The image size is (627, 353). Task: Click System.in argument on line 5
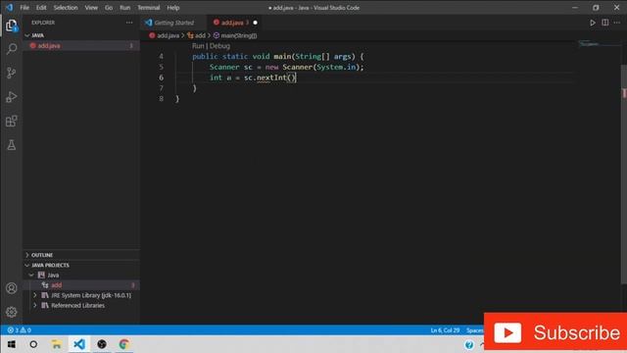tap(336, 68)
